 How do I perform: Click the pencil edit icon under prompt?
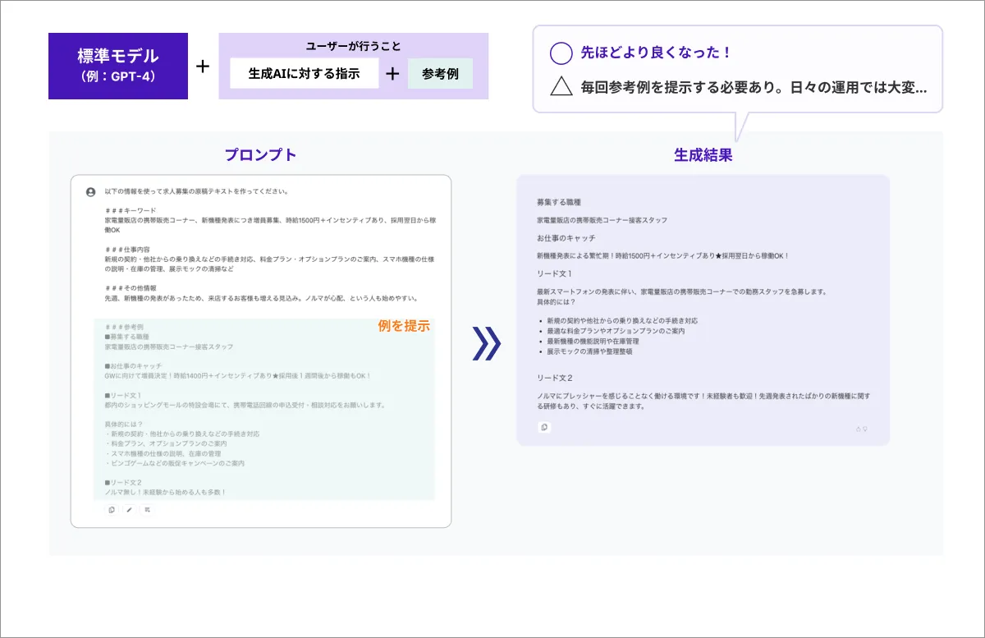coord(129,510)
